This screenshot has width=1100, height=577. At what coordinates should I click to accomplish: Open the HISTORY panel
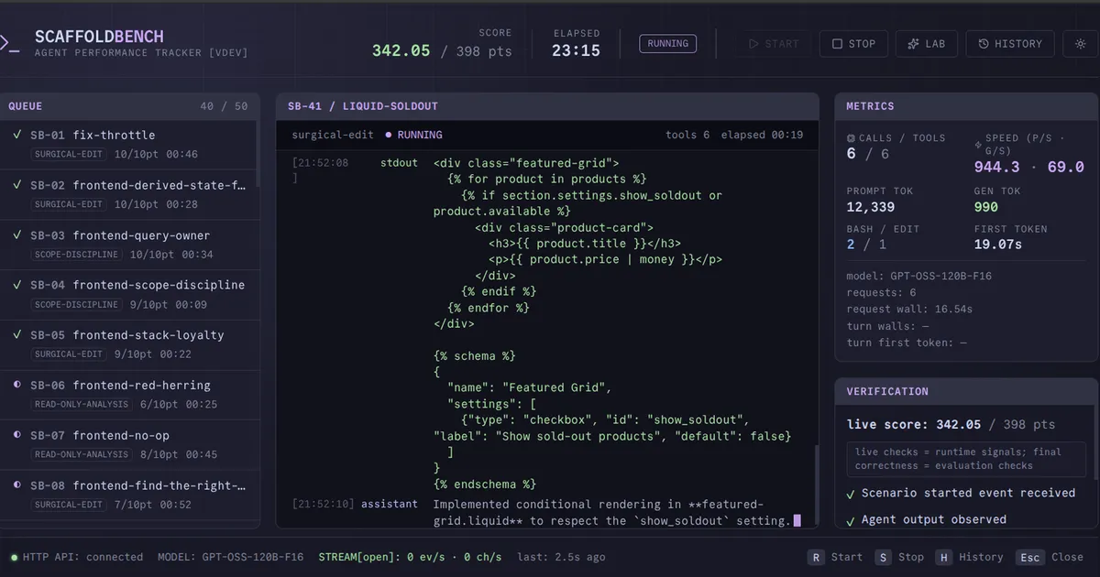pyautogui.click(x=1010, y=43)
